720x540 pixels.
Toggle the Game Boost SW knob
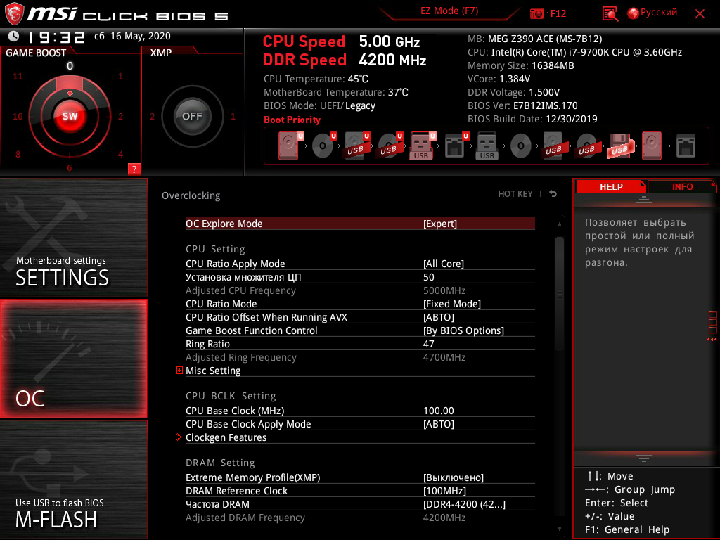pos(70,116)
